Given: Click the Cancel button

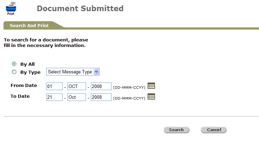Looking at the screenshot, I should coord(214,130).
